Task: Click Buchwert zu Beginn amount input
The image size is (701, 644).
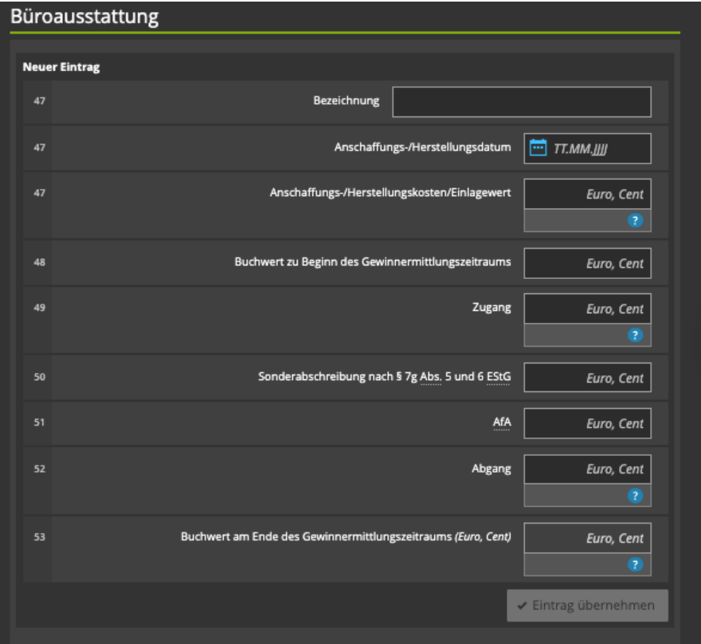Action: coord(587,263)
